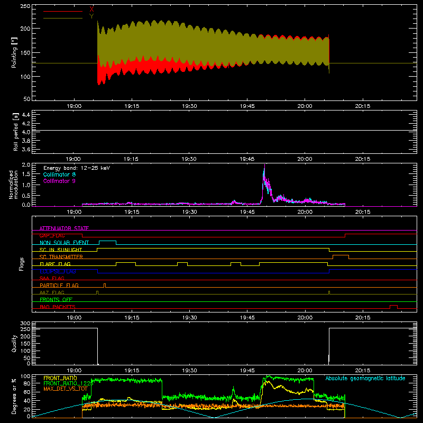Select the 'Pointing' vertical axis label
Screen dimensions: 423x423
[14, 52]
